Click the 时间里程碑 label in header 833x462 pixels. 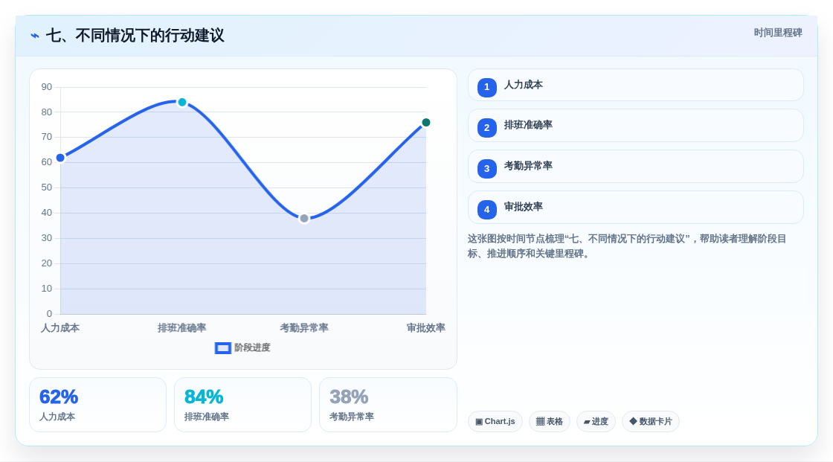(778, 33)
